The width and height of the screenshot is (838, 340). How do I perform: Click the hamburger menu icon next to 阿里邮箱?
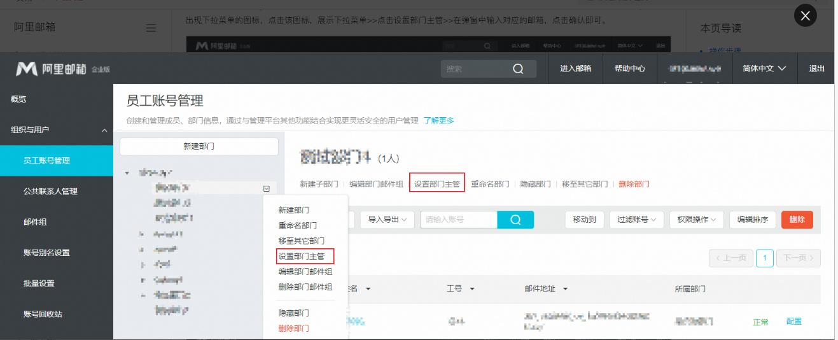click(151, 28)
